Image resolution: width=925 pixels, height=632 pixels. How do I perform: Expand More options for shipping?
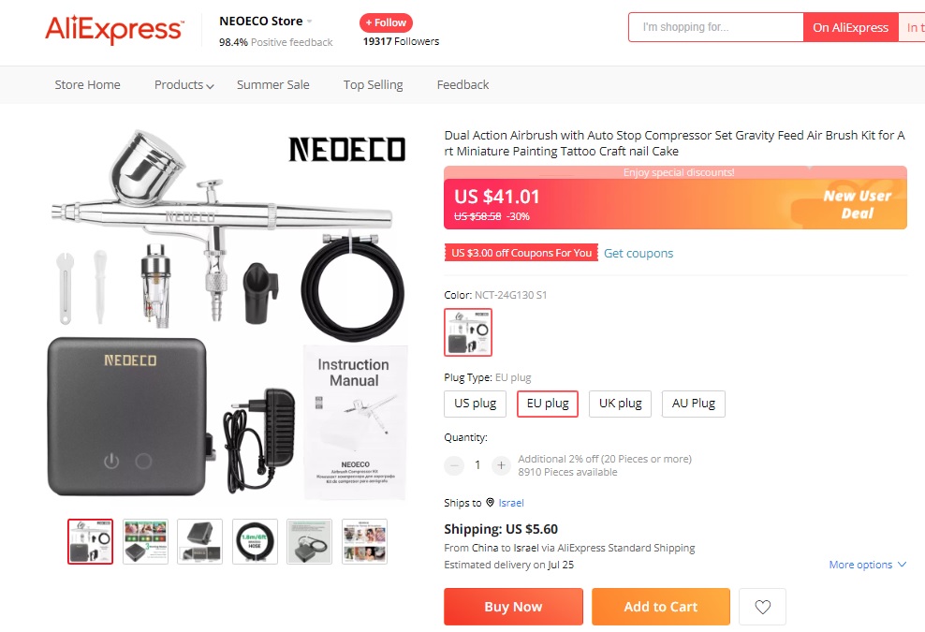[x=867, y=565]
